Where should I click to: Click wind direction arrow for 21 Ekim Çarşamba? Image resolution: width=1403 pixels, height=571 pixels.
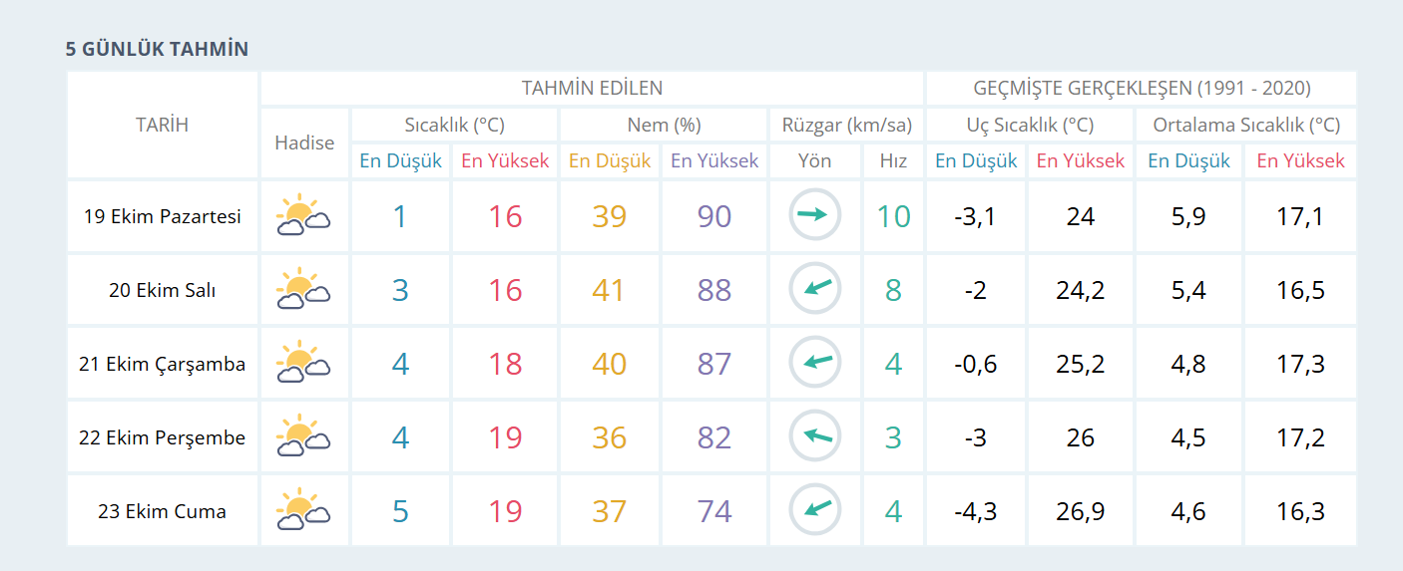pyautogui.click(x=815, y=363)
